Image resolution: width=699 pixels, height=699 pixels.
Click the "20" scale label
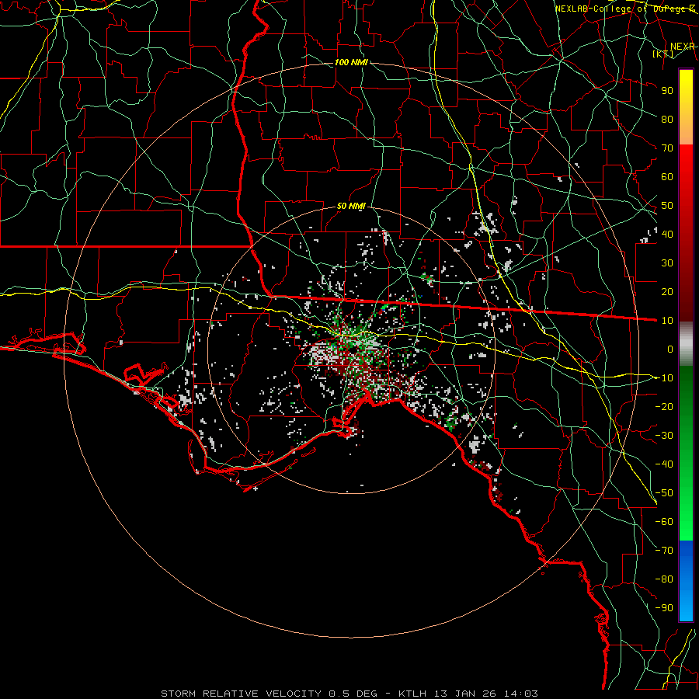(667, 291)
